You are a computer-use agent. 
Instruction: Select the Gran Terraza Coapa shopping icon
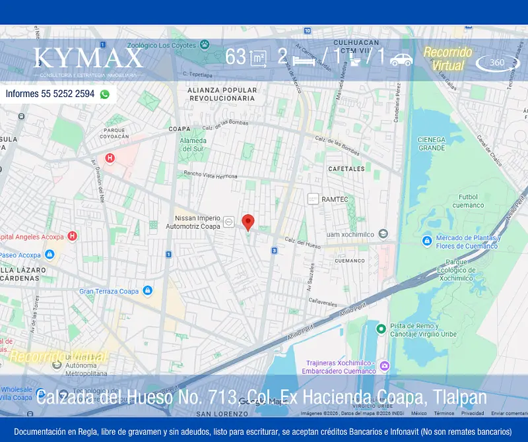click(147, 290)
